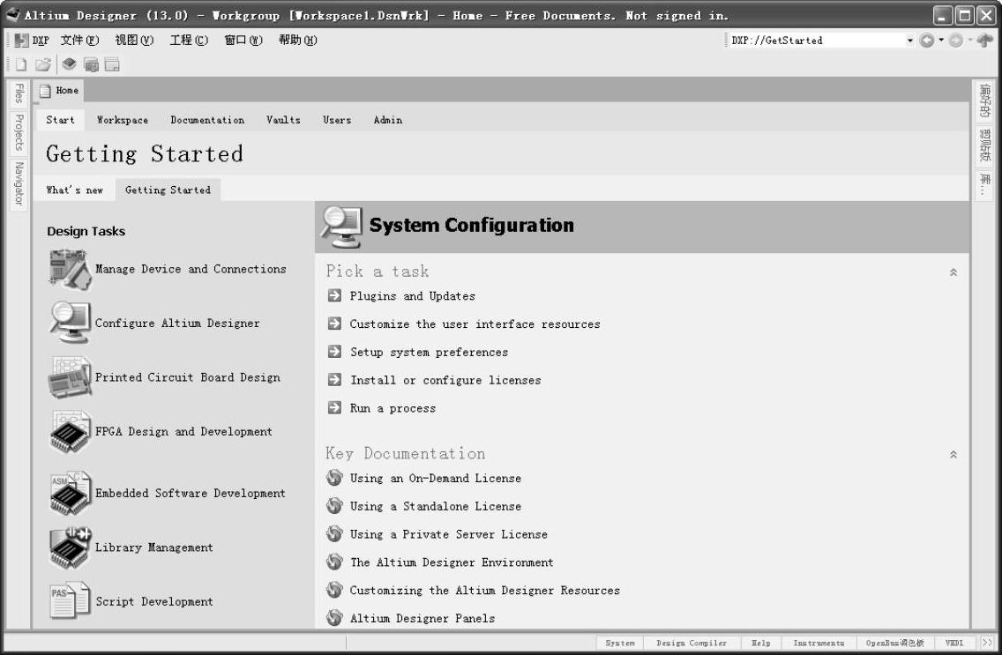Click the Instruments status bar button
The width and height of the screenshot is (1002, 655).
click(819, 643)
